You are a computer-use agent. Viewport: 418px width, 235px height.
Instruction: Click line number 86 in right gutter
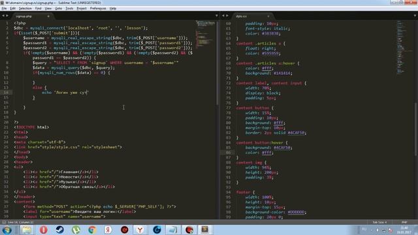click(228, 153)
